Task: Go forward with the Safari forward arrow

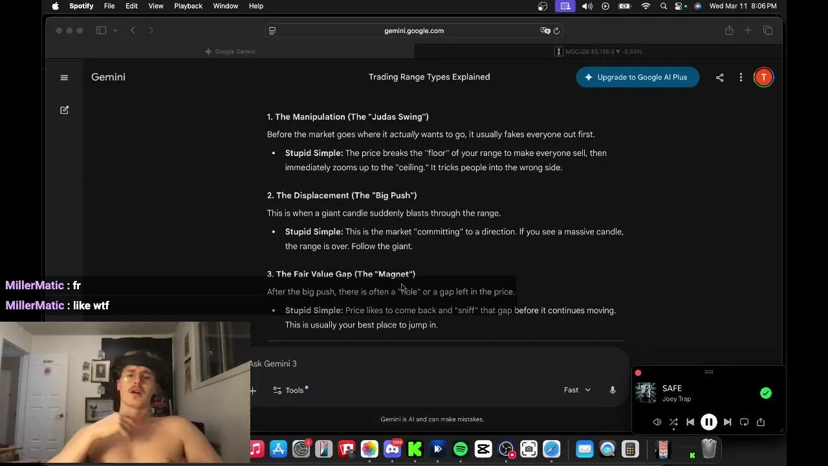Action: click(x=151, y=30)
